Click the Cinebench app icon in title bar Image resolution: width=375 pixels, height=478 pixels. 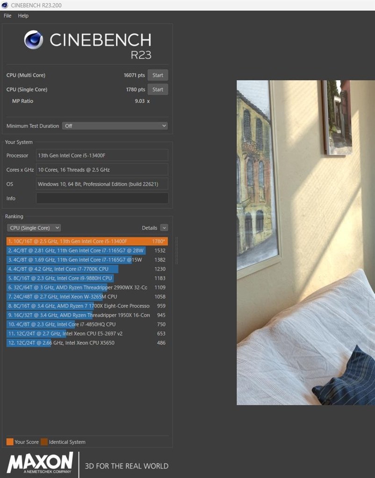click(x=5, y=5)
